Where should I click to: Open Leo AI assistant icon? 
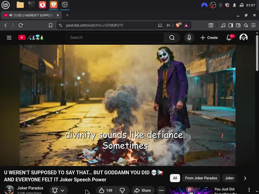tap(246, 25)
